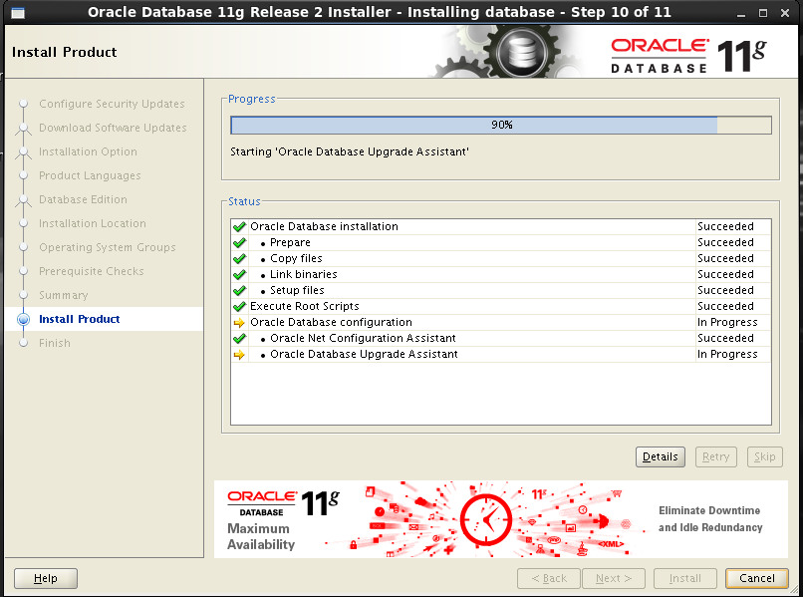Click green checkmark beside Oracle Database installation

[x=239, y=226]
